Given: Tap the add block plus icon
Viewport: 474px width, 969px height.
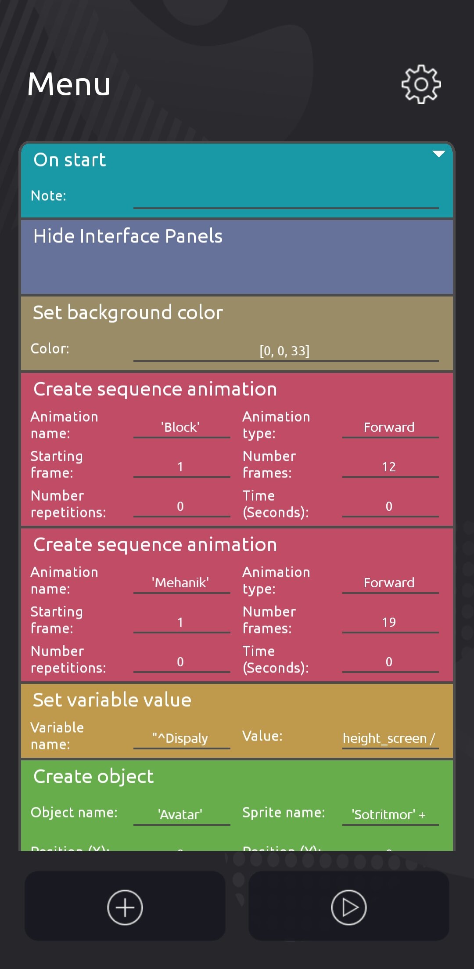Looking at the screenshot, I should (x=125, y=907).
